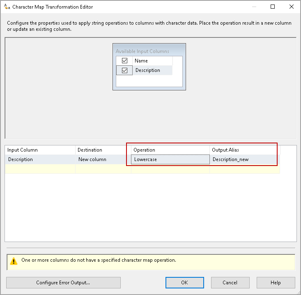Select Description label in Available Input Columns
This screenshot has height=295, width=301.
[148, 70]
